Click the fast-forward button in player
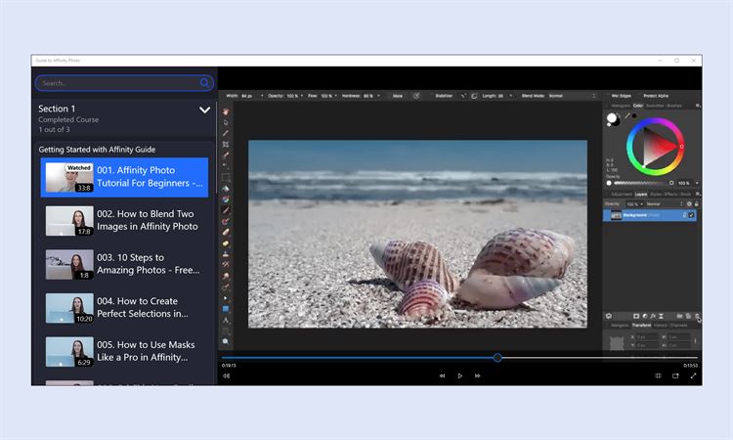This screenshot has height=440, width=733. click(x=477, y=375)
